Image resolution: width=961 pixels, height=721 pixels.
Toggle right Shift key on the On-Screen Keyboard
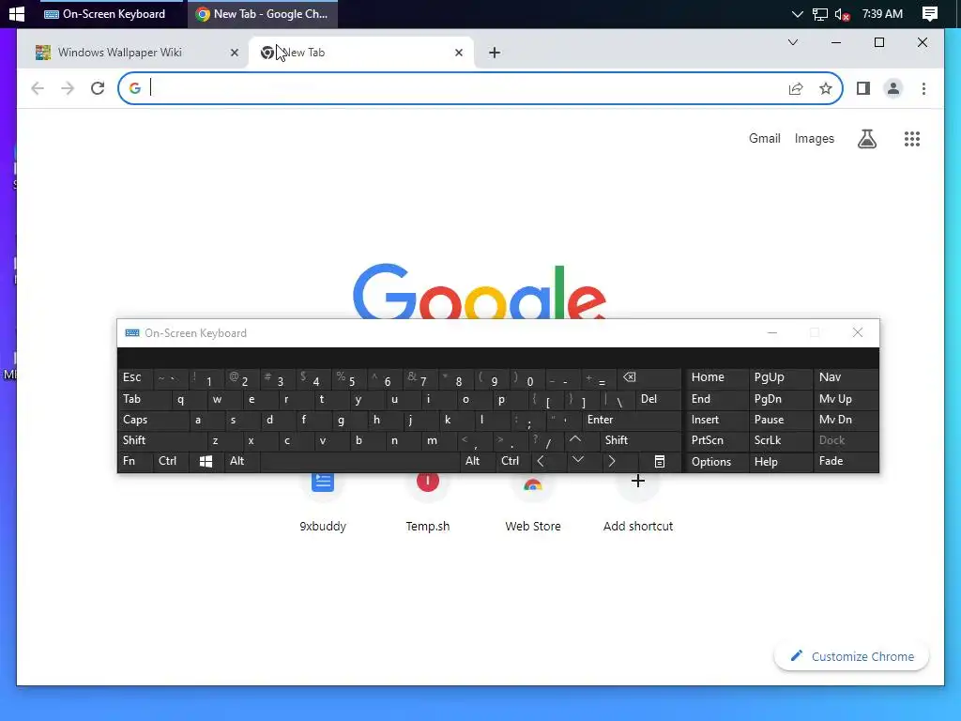coord(640,440)
